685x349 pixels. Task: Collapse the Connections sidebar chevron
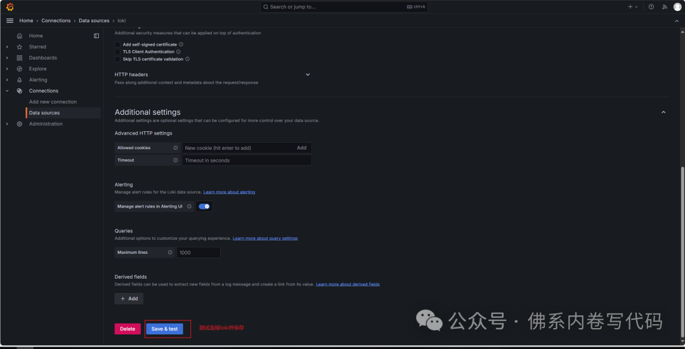coord(7,91)
